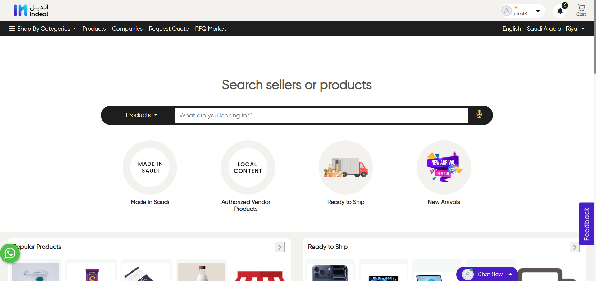Open the notifications bell
This screenshot has height=281, width=596.
(x=560, y=11)
